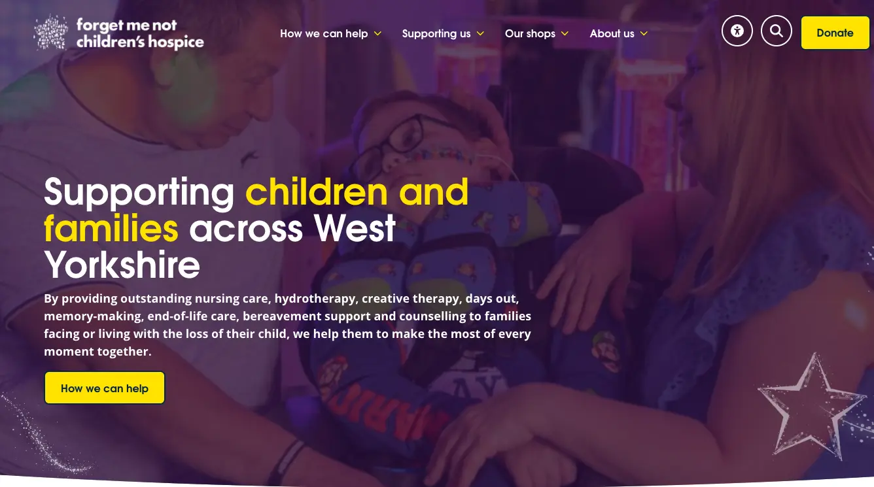The height and width of the screenshot is (487, 874).
Task: Open the search magnifier icon
Action: pos(777,31)
